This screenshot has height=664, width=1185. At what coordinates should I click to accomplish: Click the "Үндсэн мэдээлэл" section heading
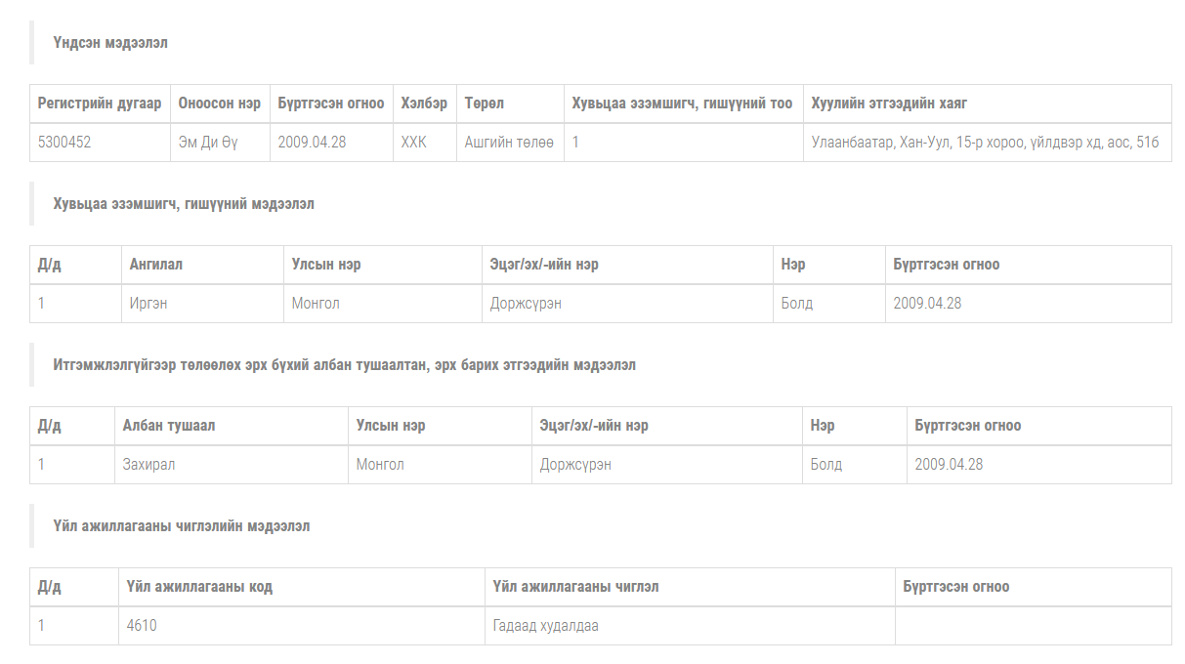coord(110,43)
